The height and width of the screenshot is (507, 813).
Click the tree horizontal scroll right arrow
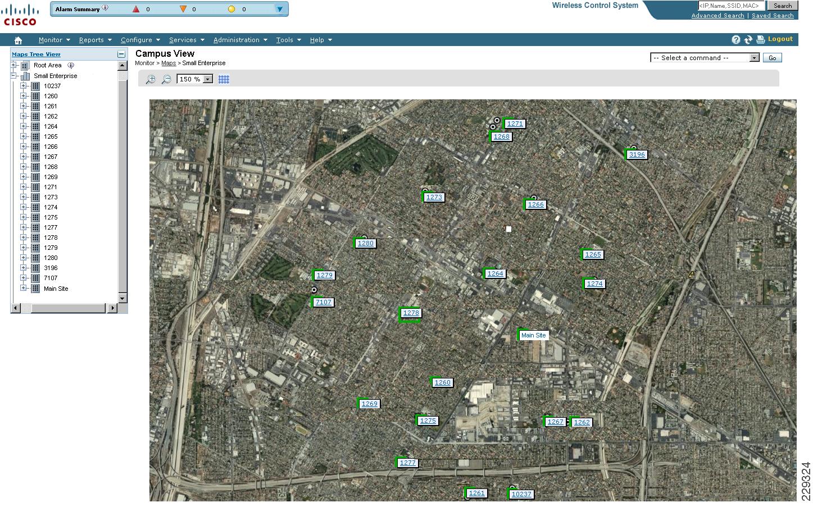coord(112,308)
